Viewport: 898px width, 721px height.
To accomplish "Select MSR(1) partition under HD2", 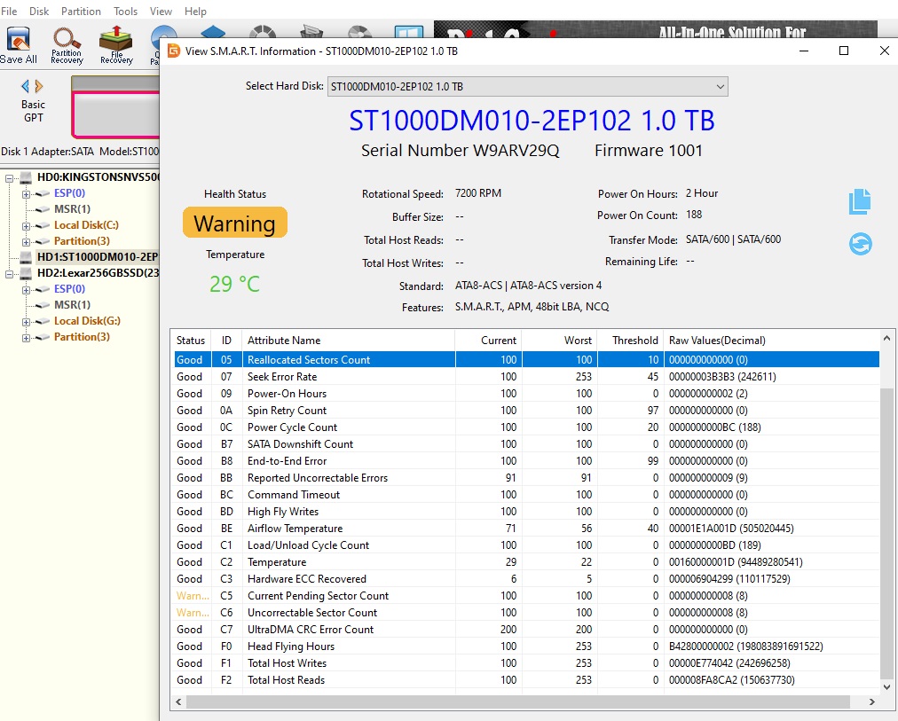I will point(72,305).
